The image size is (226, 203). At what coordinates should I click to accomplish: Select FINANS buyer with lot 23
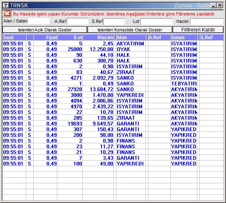126,147
